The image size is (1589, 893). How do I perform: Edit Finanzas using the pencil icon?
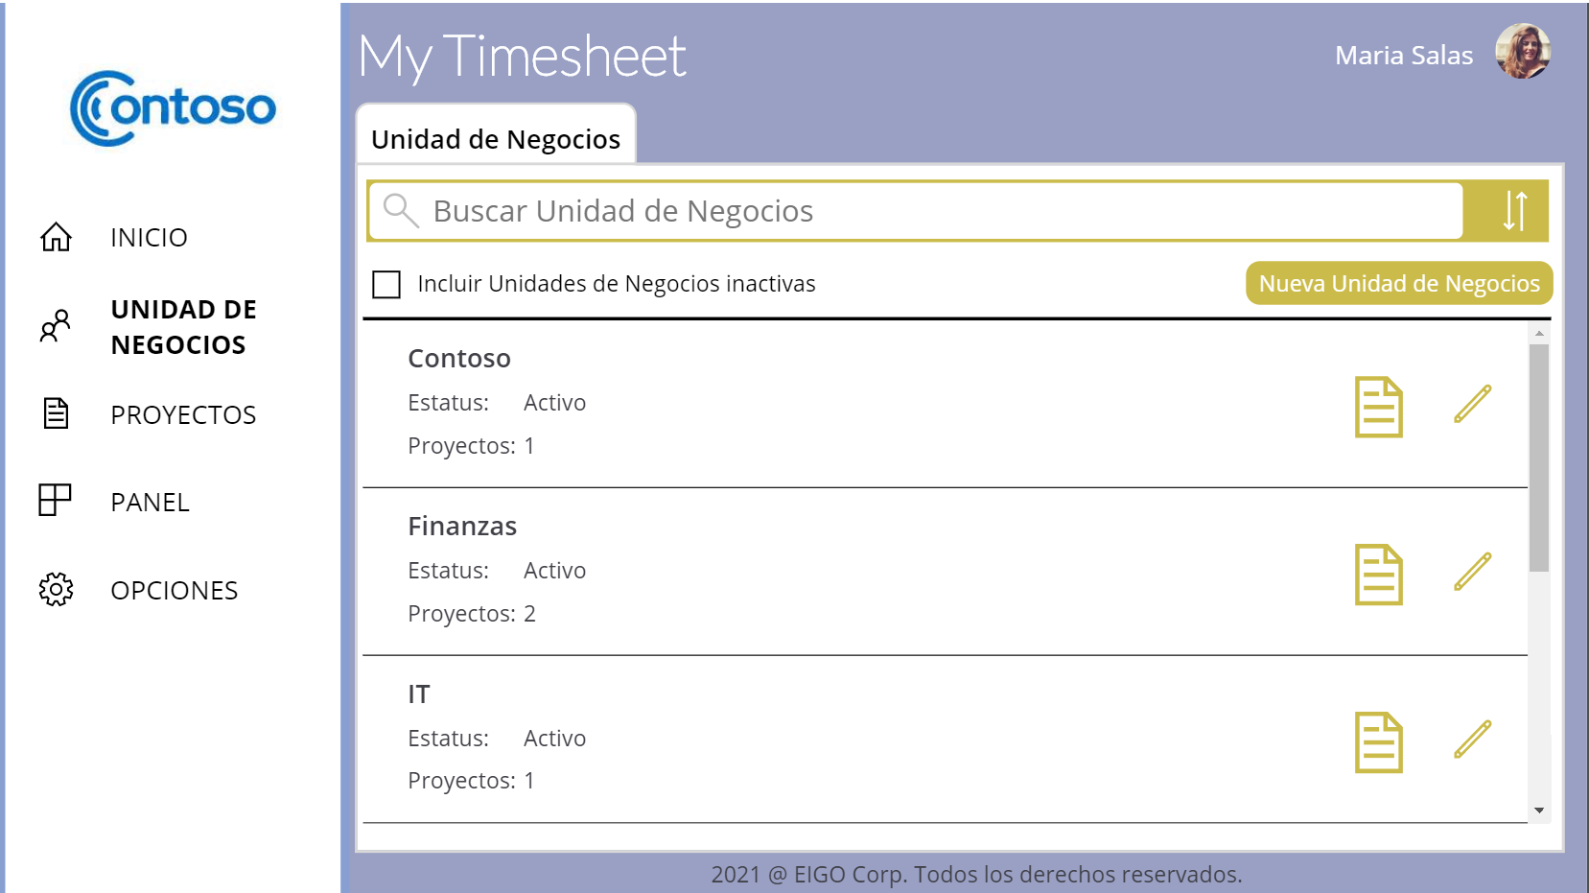click(1472, 572)
